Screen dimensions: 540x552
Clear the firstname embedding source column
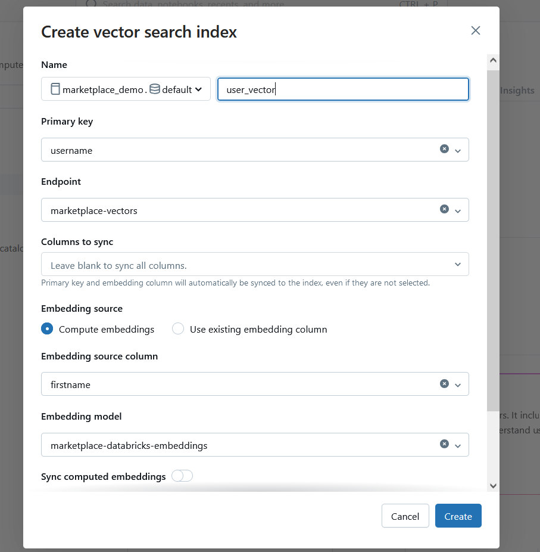[x=444, y=384]
